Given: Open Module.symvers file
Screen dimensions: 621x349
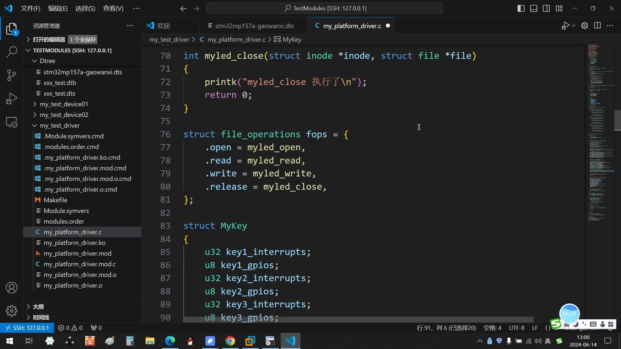Looking at the screenshot, I should (82, 211).
